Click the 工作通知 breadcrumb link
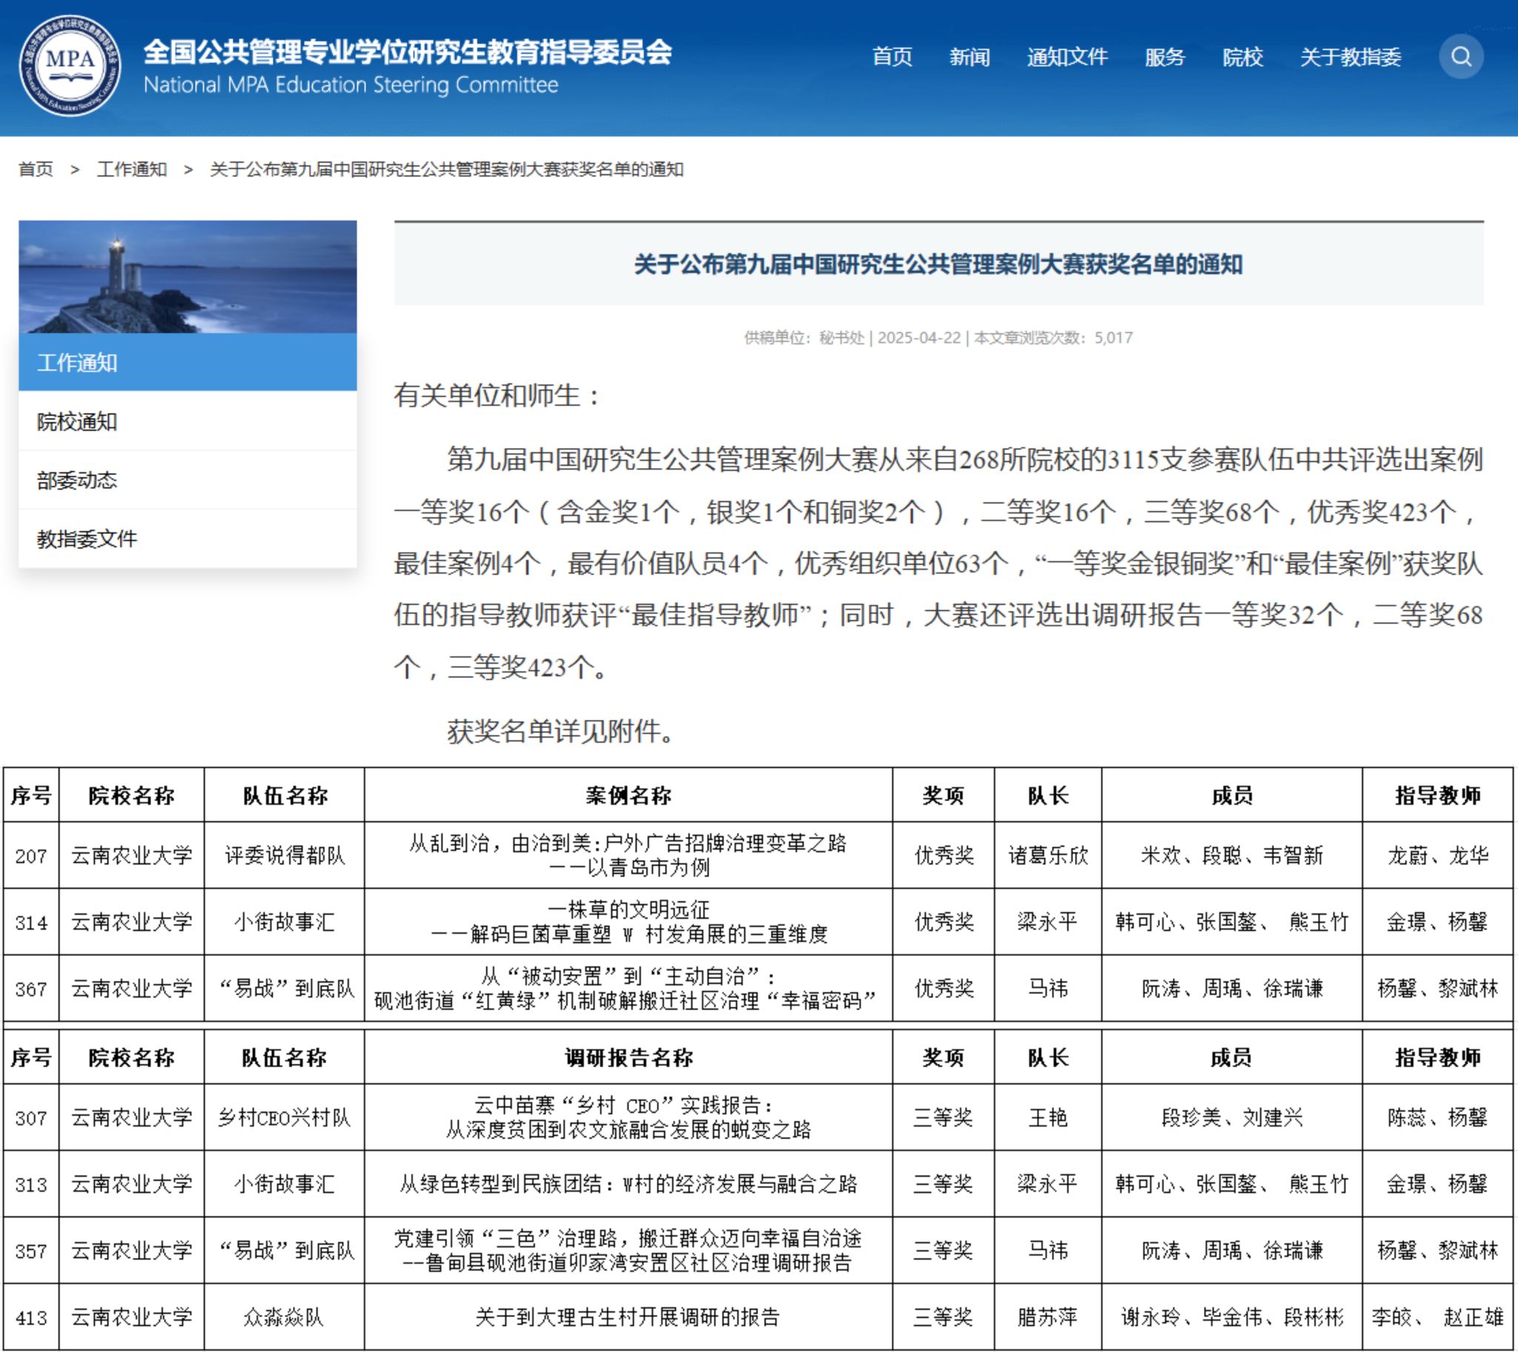Viewport: 1518px width, 1352px height. (131, 170)
